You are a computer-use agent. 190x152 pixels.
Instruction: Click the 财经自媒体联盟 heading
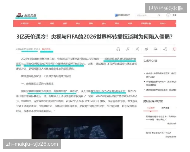(x=153, y=101)
